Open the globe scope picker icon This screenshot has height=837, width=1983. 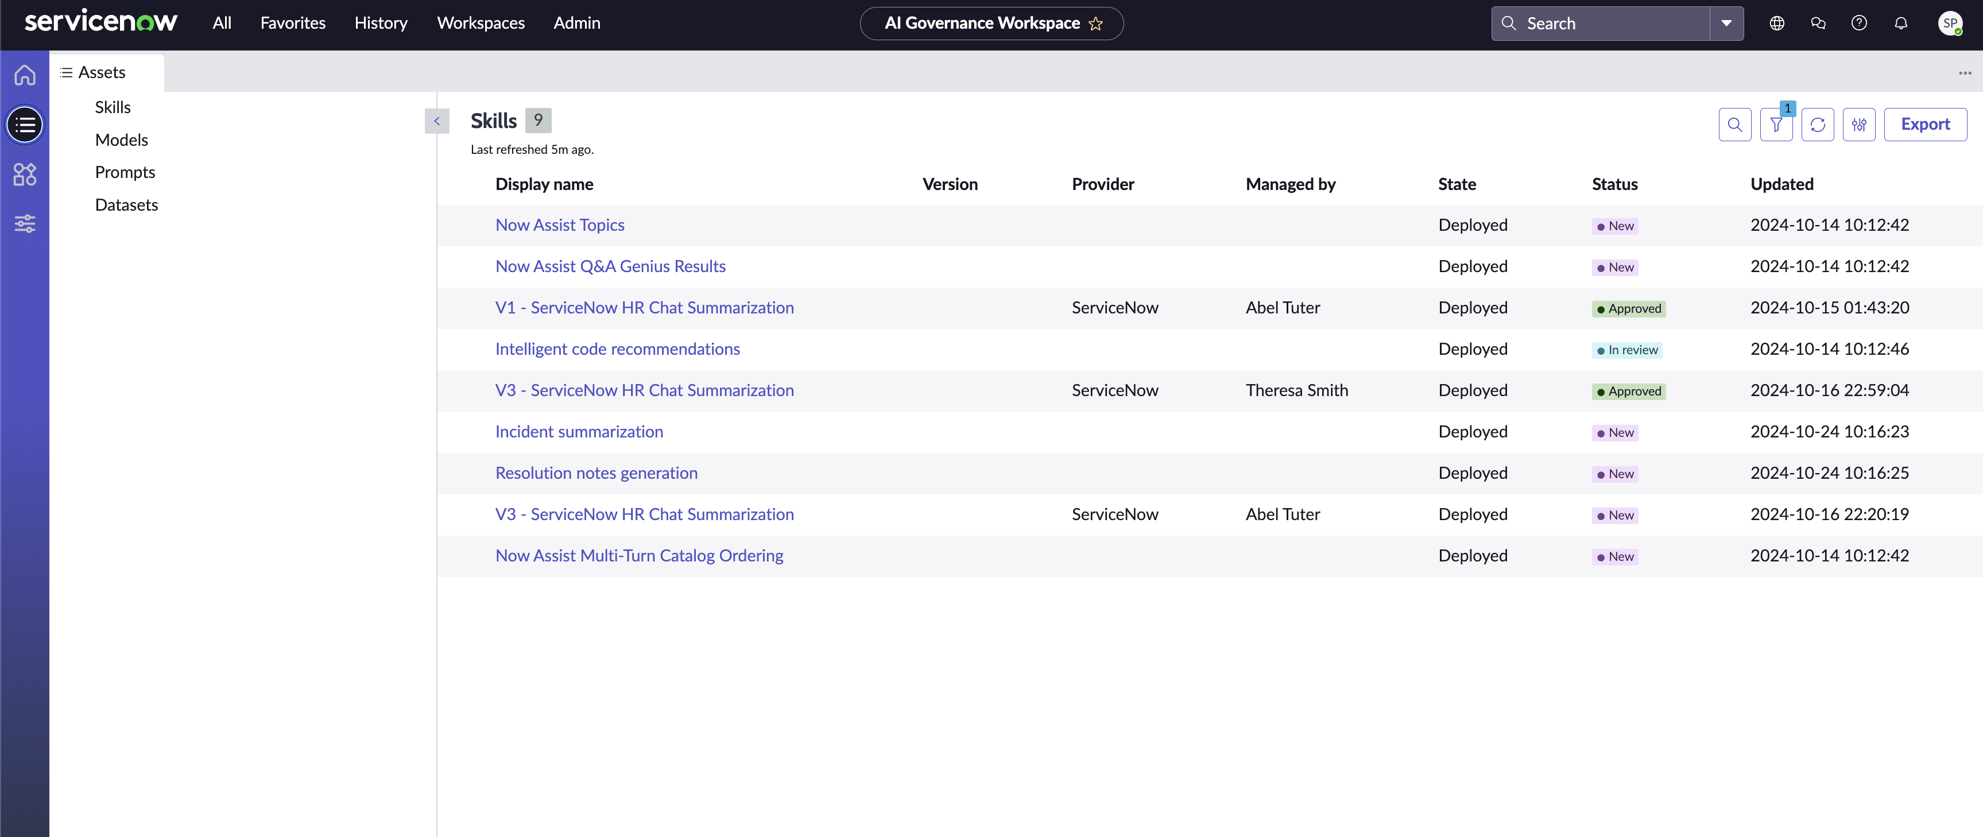[1777, 23]
